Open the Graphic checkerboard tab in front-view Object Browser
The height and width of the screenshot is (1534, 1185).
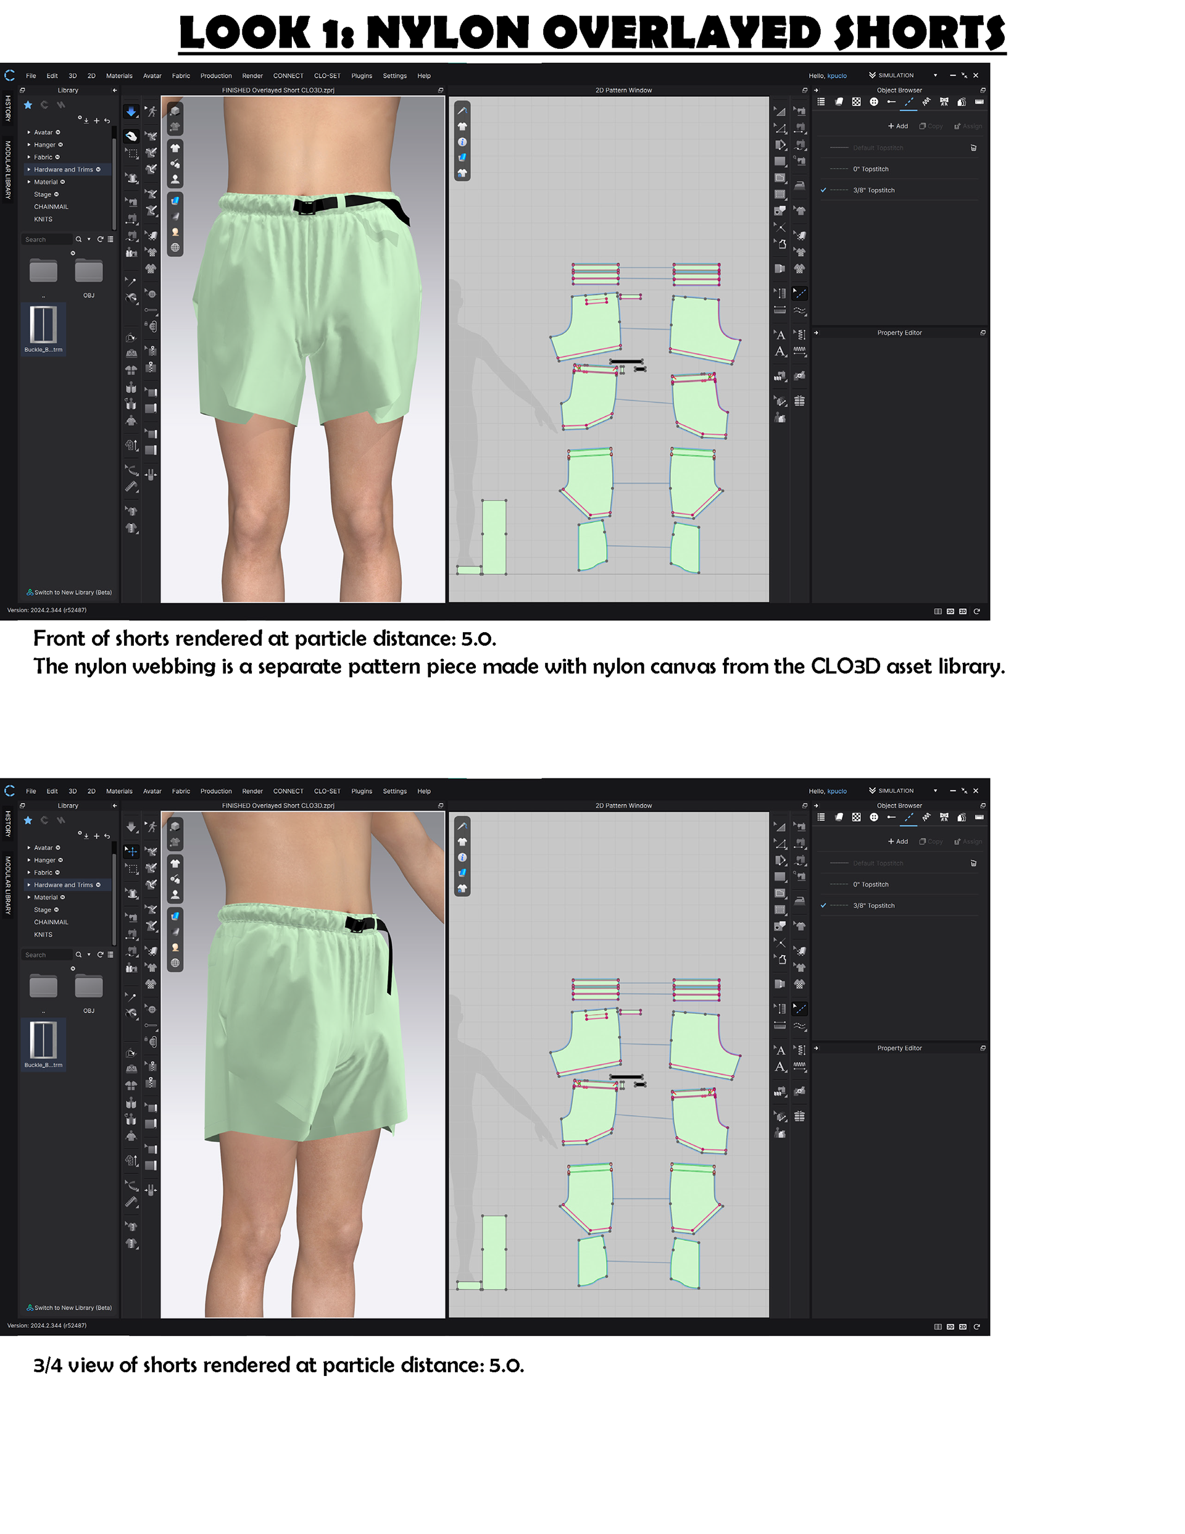pos(856,102)
